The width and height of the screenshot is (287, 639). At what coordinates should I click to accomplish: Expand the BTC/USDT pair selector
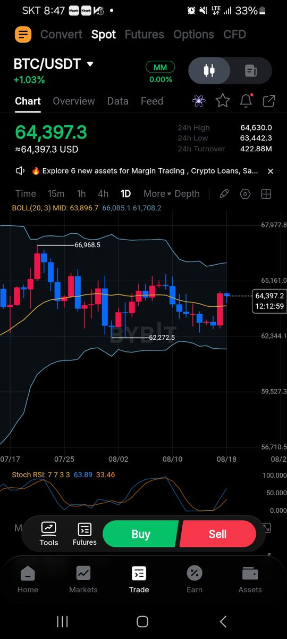pyautogui.click(x=54, y=64)
